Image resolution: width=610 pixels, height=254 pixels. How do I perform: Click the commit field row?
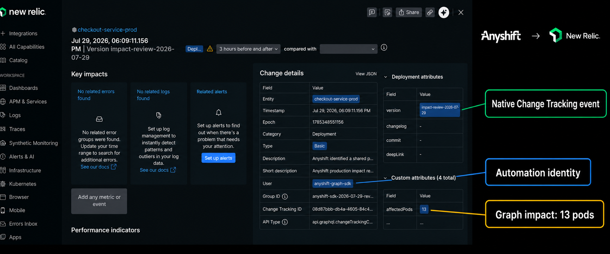[423, 140]
